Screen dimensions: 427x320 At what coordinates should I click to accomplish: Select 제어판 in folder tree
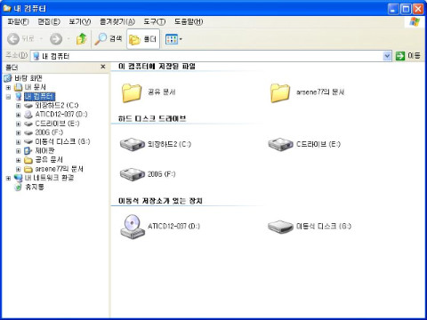tap(44, 150)
